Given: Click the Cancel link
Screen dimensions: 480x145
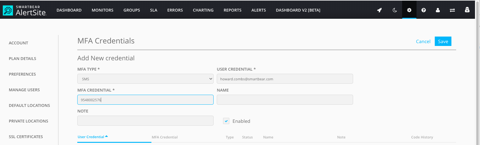Looking at the screenshot, I should point(423,42).
